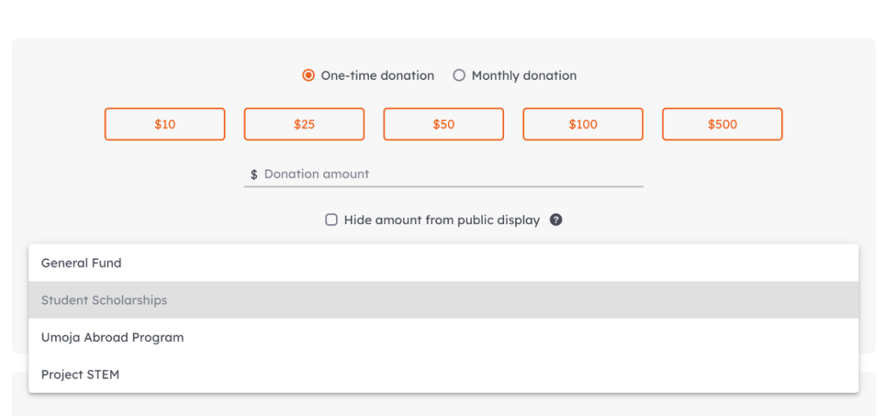Image resolution: width=896 pixels, height=416 pixels.
Task: Select the $500 preset amount button
Action: [x=722, y=125]
